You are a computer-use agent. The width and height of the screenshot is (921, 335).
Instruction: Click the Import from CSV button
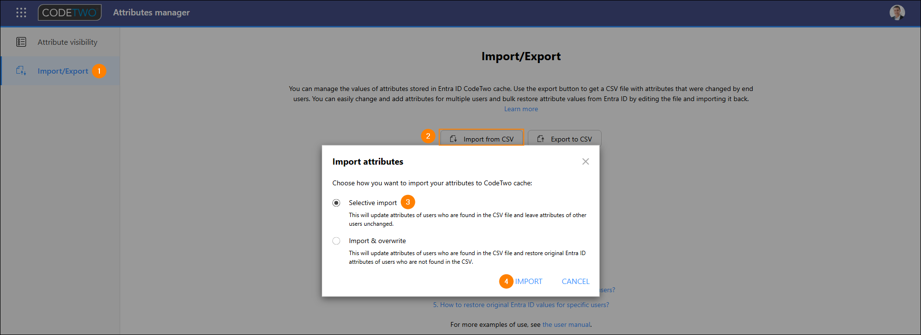click(x=481, y=139)
